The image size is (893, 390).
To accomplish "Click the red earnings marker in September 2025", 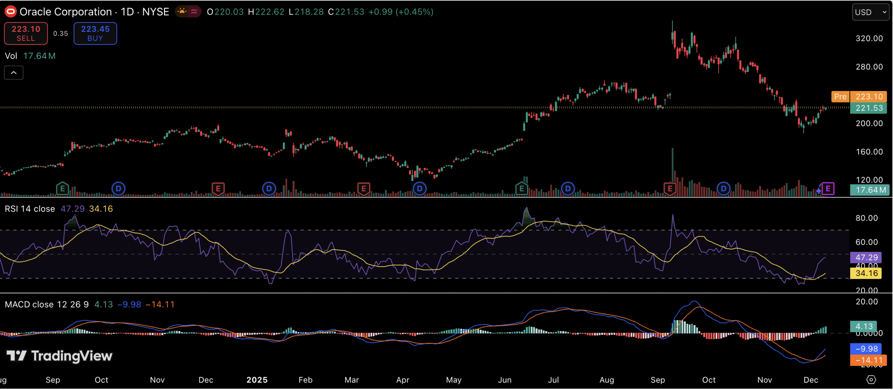I will click(670, 189).
